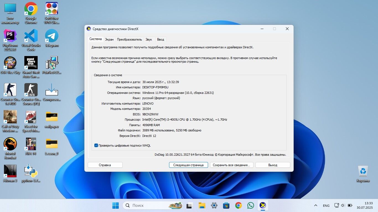Switch to the Ввод tab
Screen dimensions: 378x212
click(160, 39)
